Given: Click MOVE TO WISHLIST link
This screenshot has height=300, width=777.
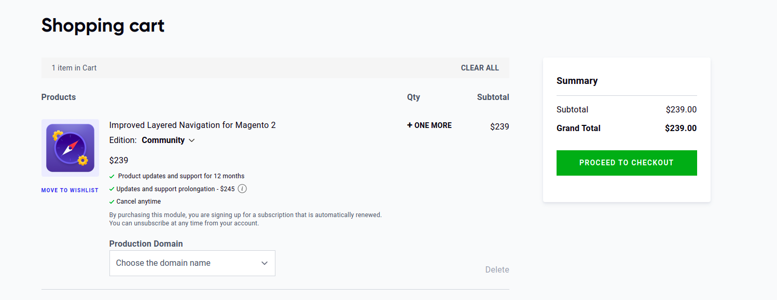Looking at the screenshot, I should tap(70, 190).
